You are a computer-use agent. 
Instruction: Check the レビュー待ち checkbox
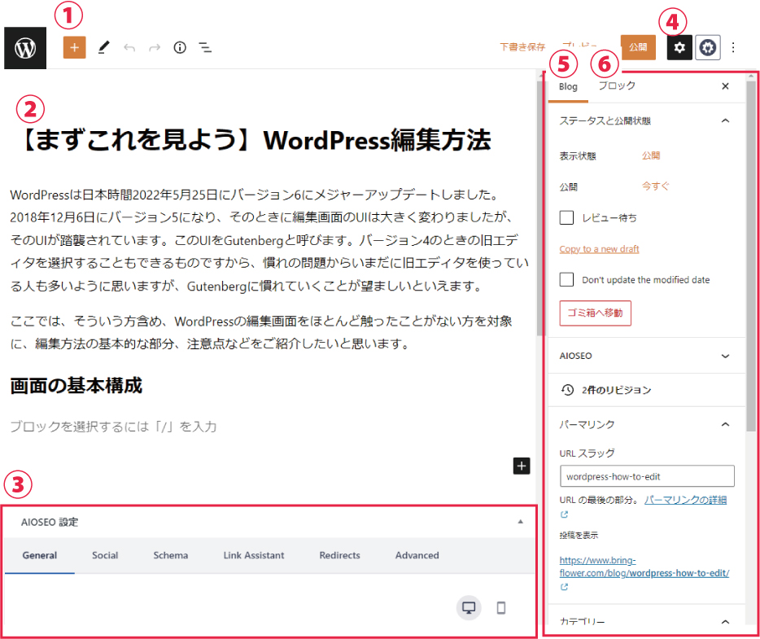[x=566, y=217]
